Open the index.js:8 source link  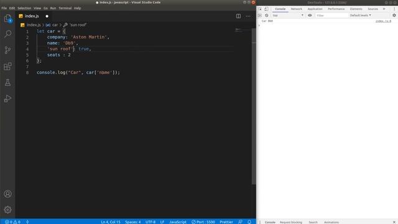pyautogui.click(x=383, y=21)
